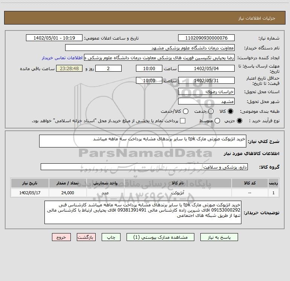Viewport: 290px width, 281px height.
Task: Click the row number cell 1
Action: click(273, 193)
